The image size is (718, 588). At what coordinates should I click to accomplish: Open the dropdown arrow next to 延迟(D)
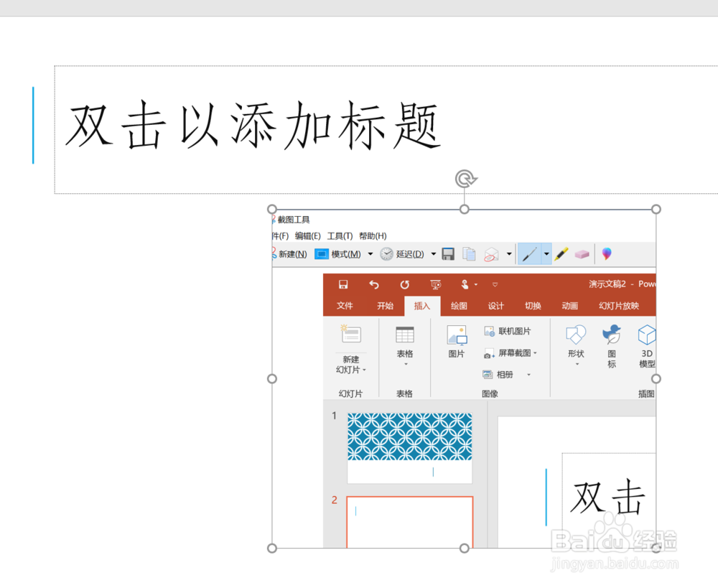click(x=433, y=254)
